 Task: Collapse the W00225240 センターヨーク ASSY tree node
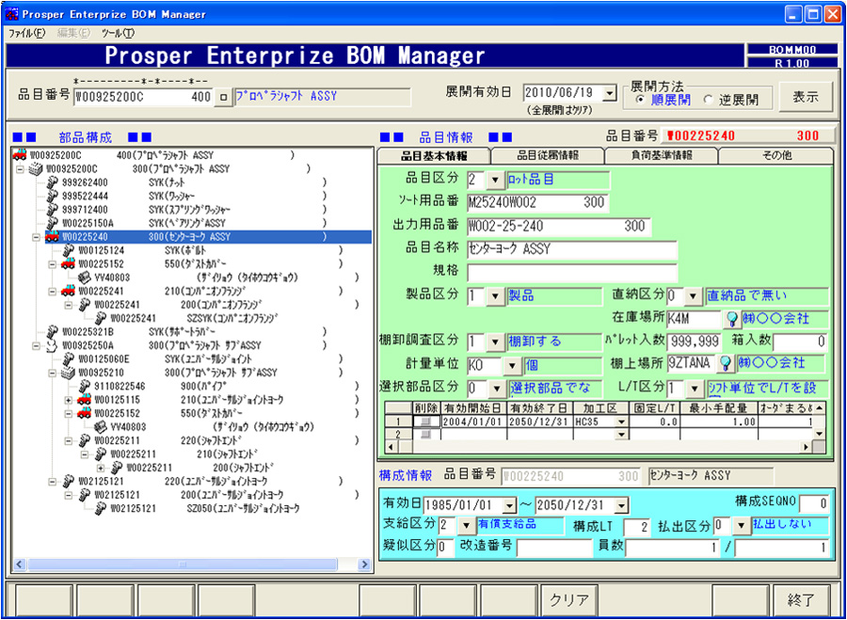point(37,237)
